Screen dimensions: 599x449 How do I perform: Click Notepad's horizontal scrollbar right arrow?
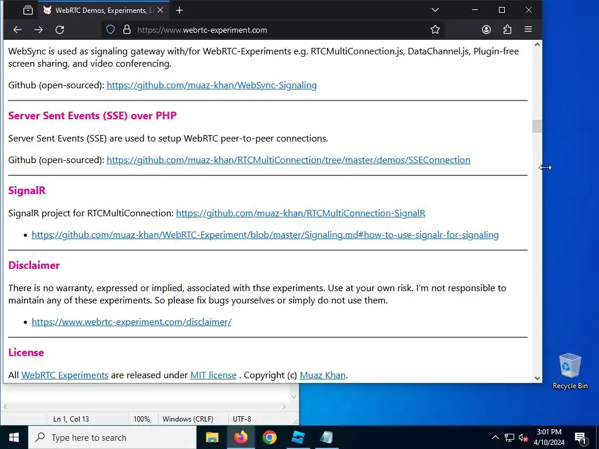(x=284, y=407)
